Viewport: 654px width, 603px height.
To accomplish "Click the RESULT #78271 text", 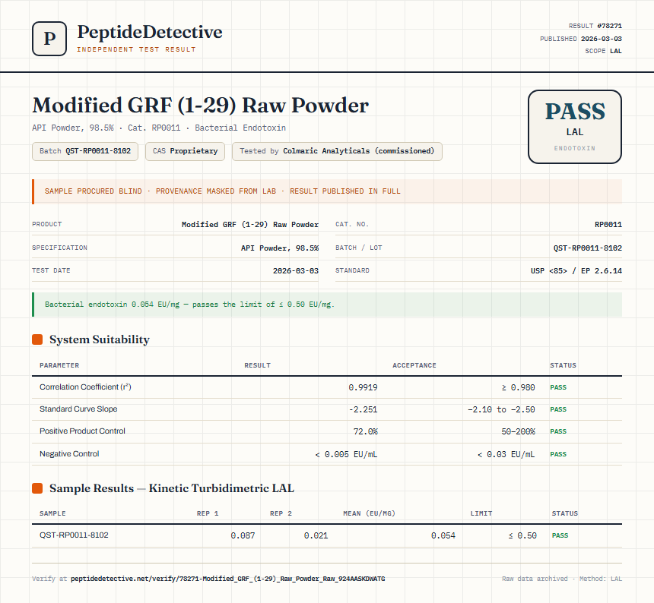I will coord(595,26).
